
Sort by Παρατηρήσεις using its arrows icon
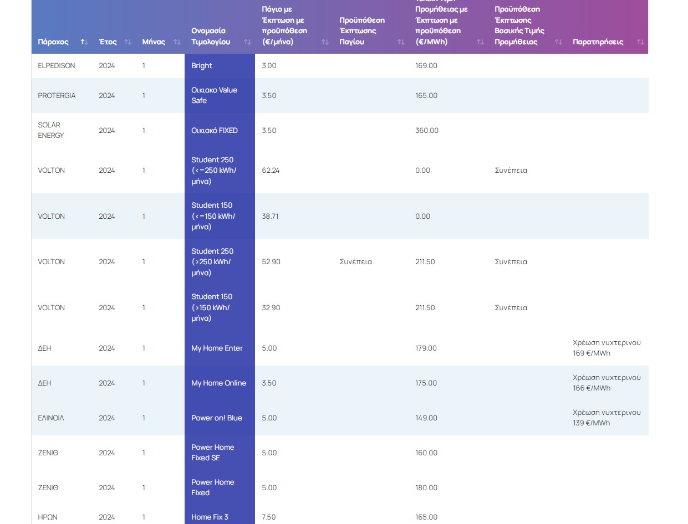pos(640,42)
